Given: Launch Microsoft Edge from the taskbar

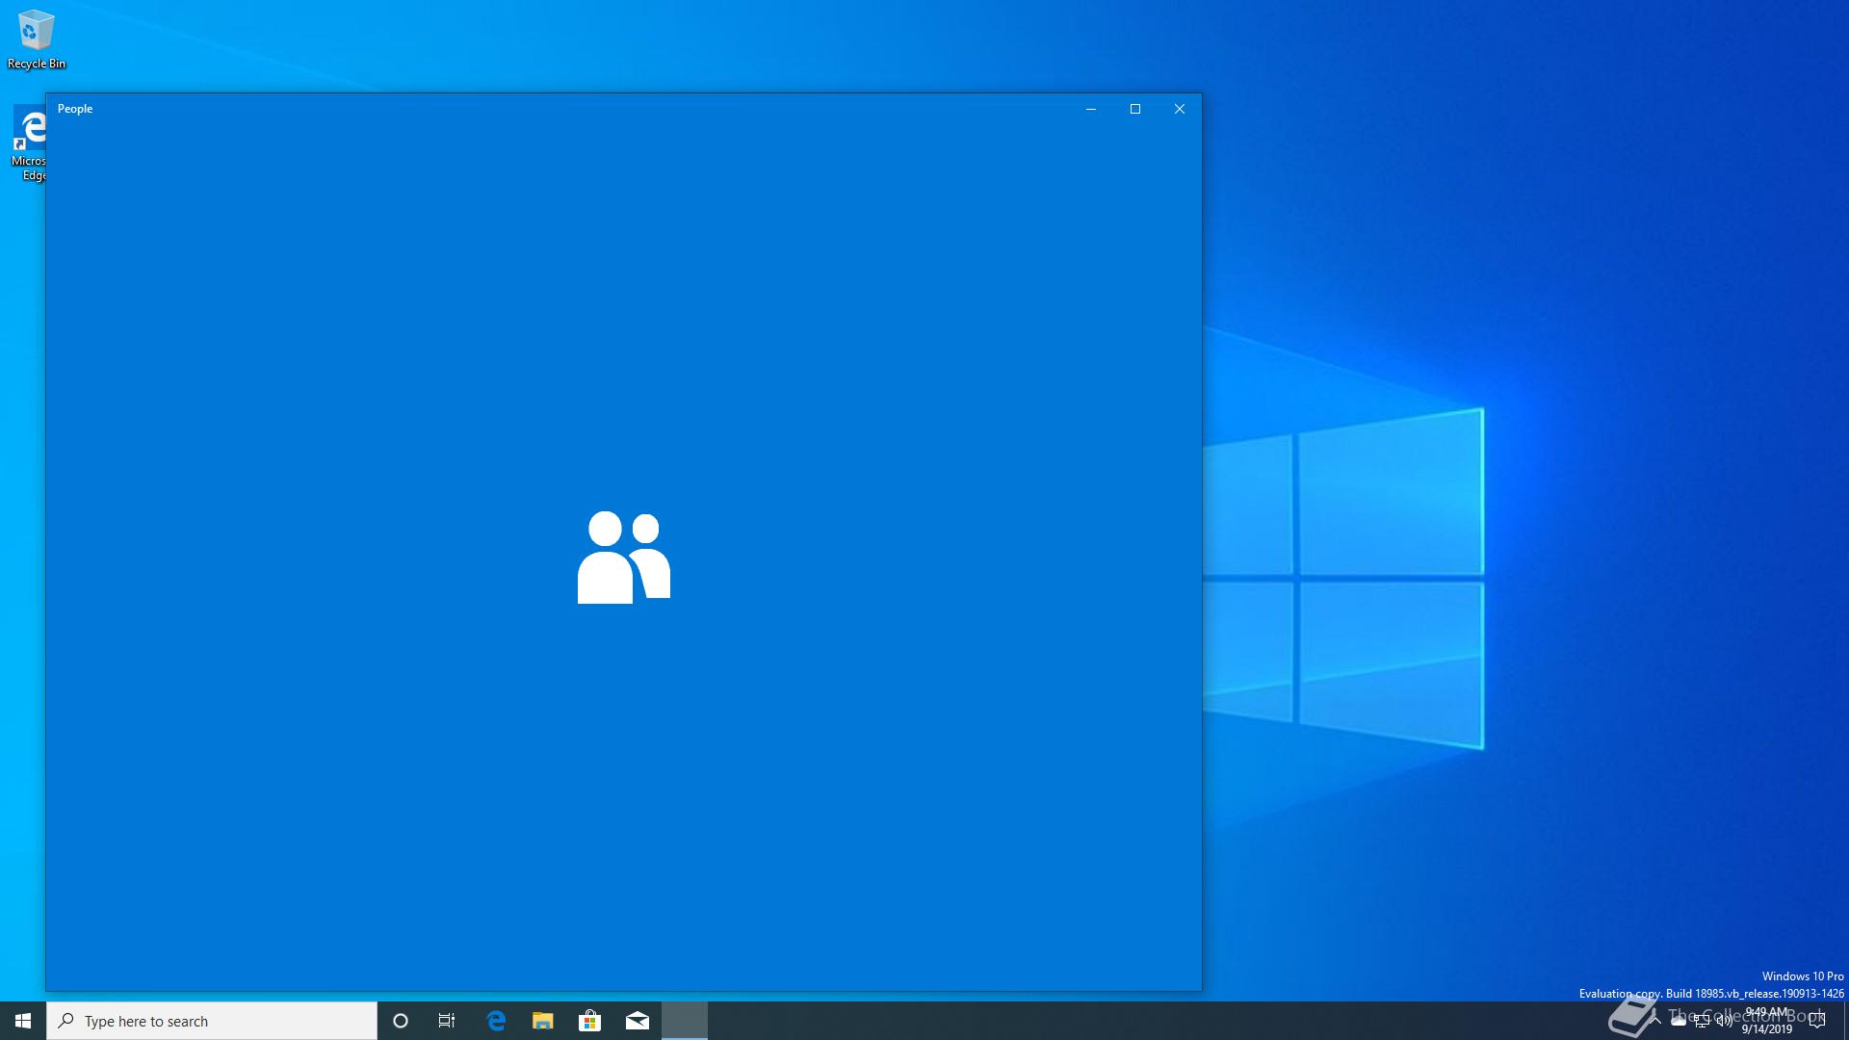Looking at the screenshot, I should pos(496,1021).
